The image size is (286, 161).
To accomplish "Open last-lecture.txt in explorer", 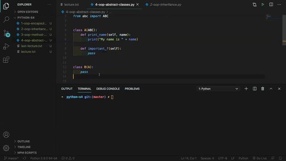I will coord(31,46).
